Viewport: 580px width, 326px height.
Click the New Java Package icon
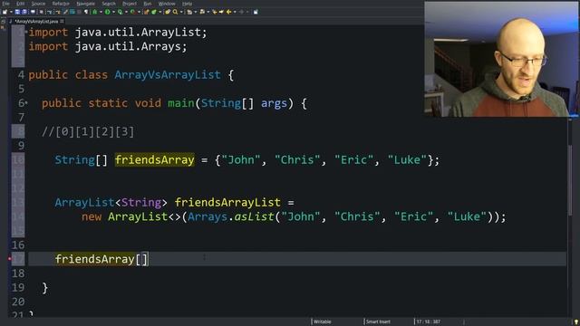point(146,12)
